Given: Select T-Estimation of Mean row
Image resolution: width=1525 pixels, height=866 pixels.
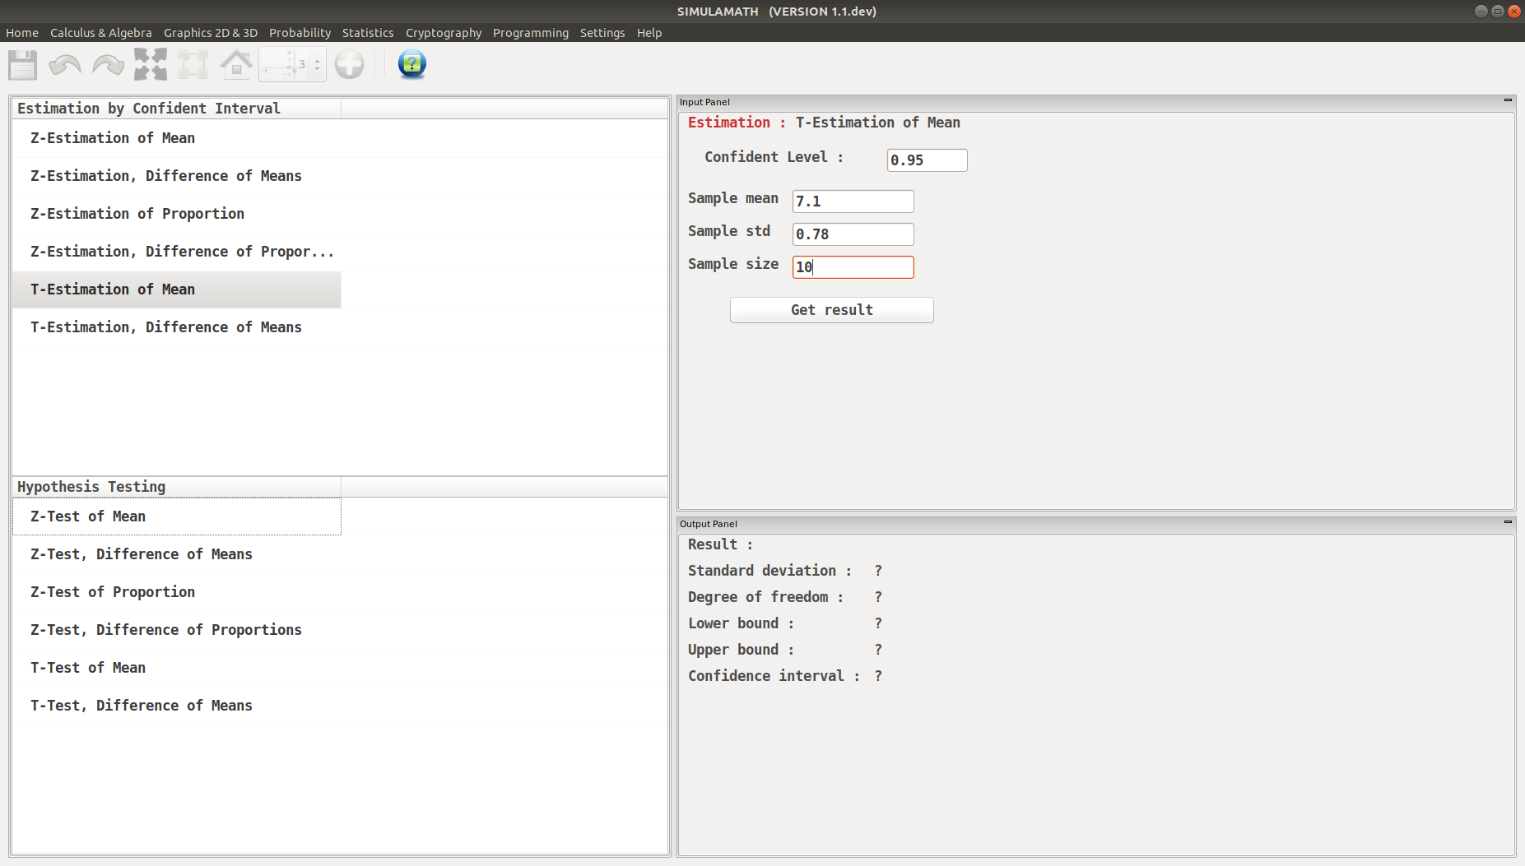Looking at the screenshot, I should (x=177, y=289).
